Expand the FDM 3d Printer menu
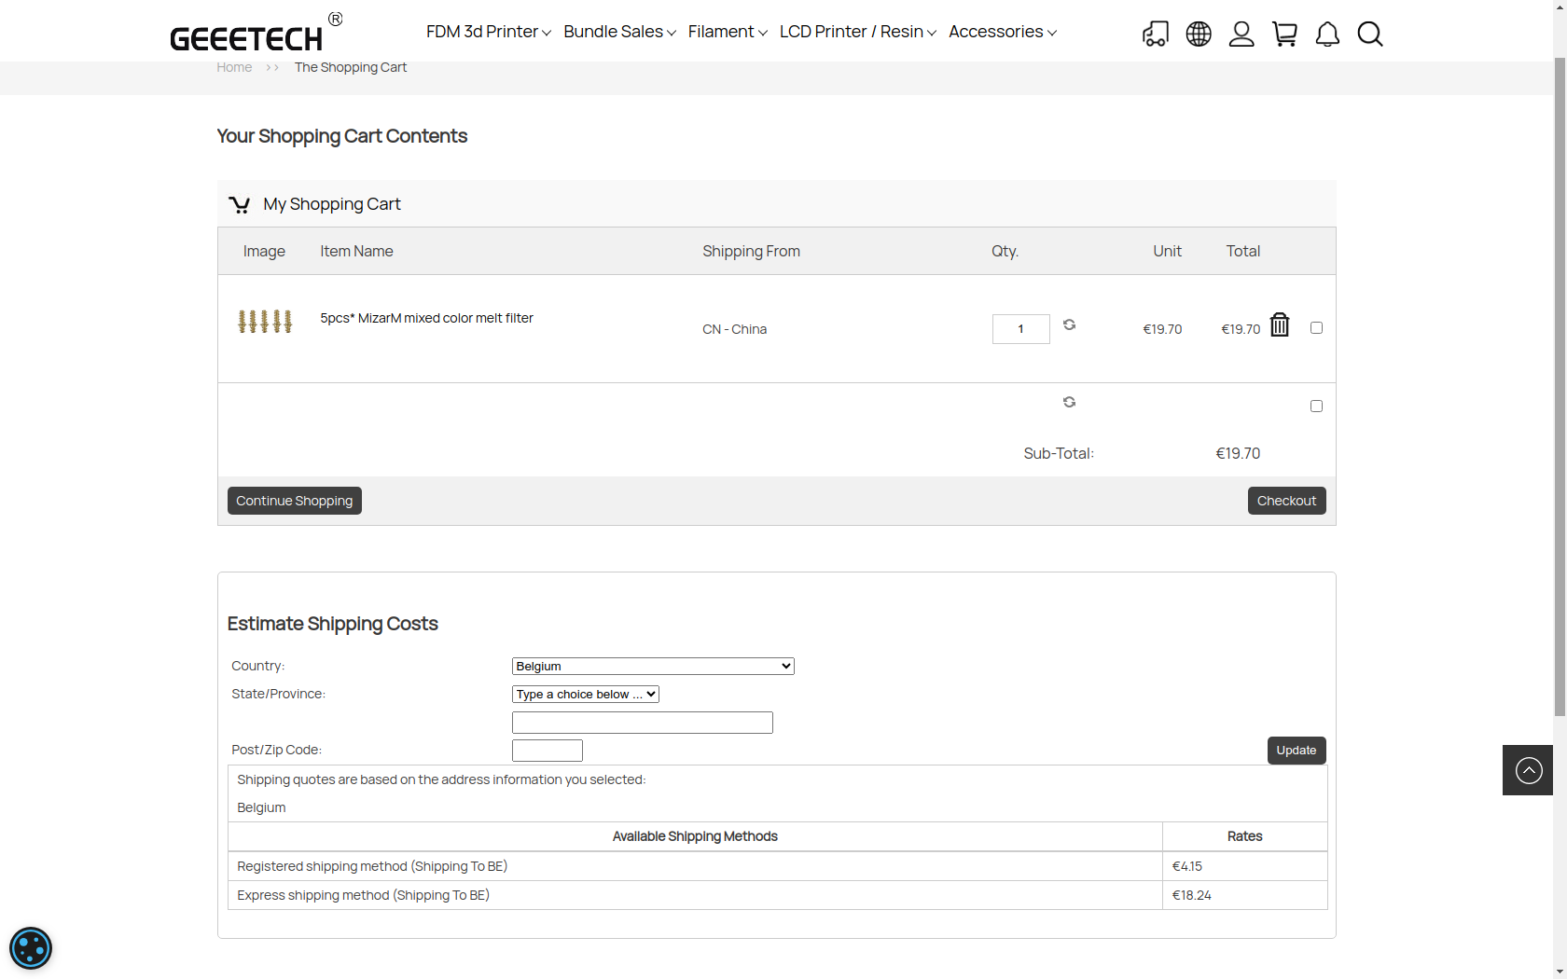Image resolution: width=1567 pixels, height=979 pixels. (488, 32)
